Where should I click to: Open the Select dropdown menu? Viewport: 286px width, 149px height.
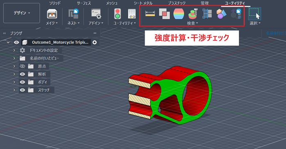click(255, 23)
